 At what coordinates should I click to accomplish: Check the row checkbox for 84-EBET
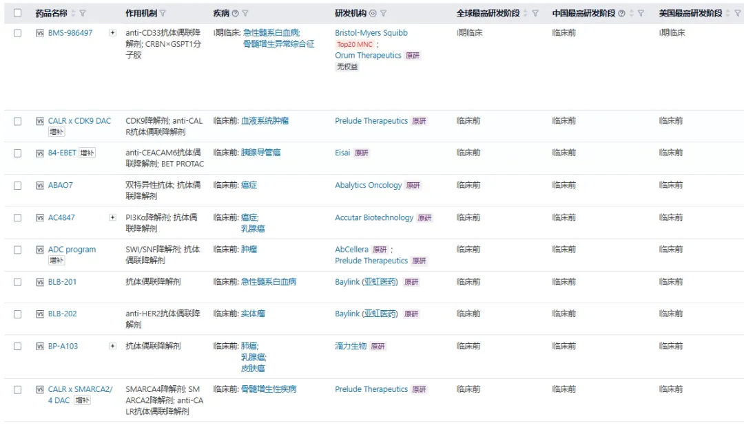point(18,153)
